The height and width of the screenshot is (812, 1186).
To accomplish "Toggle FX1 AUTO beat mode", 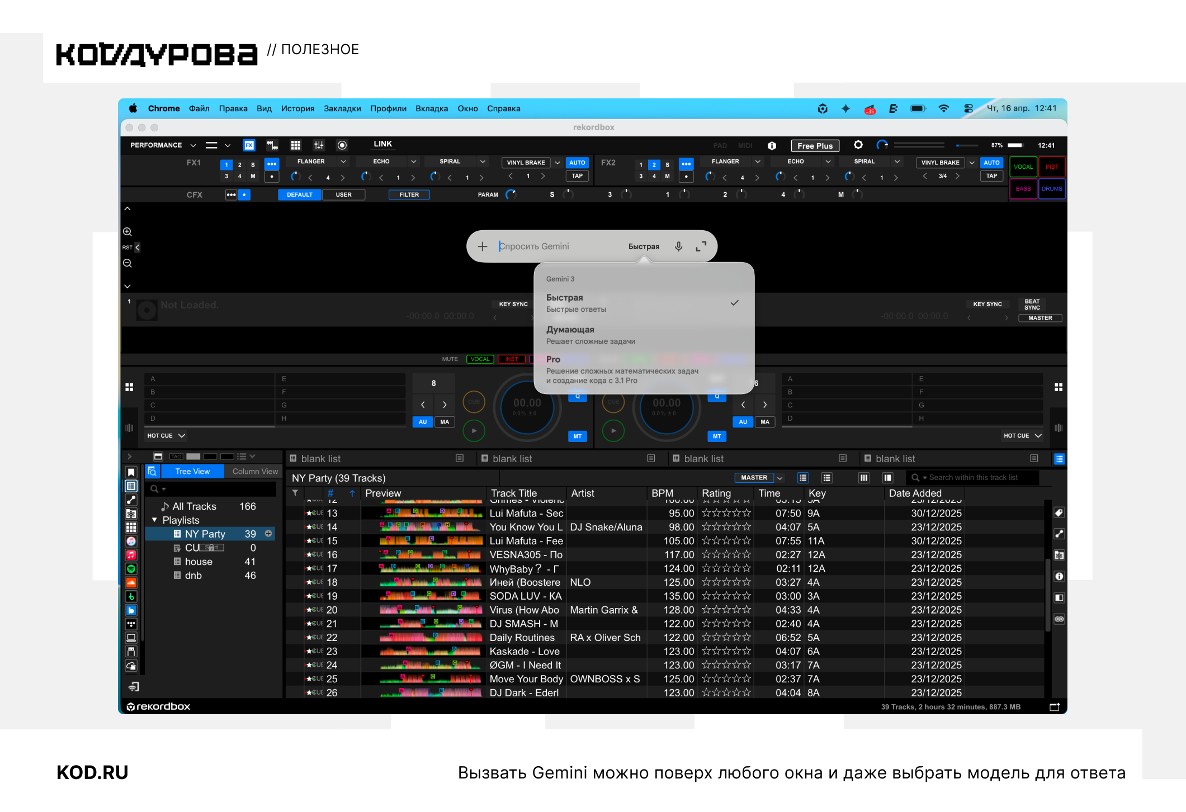I will pyautogui.click(x=577, y=163).
